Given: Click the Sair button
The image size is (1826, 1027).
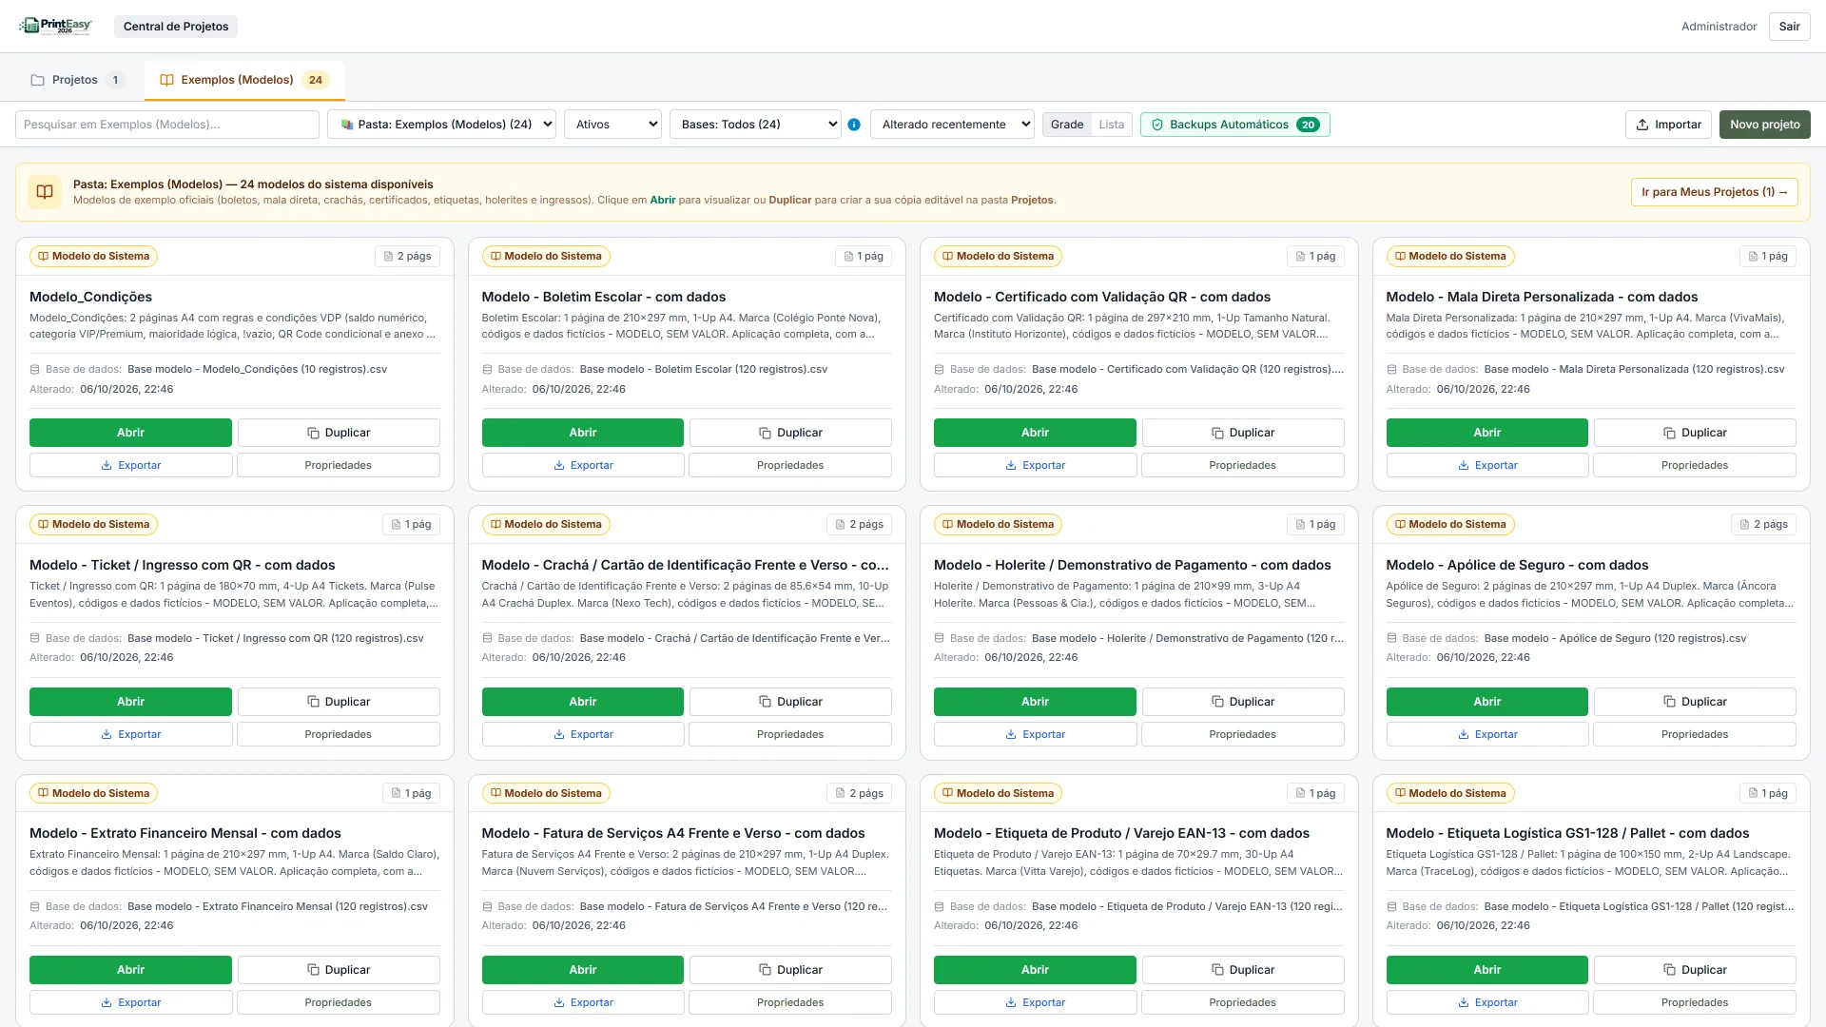Looking at the screenshot, I should (1789, 27).
